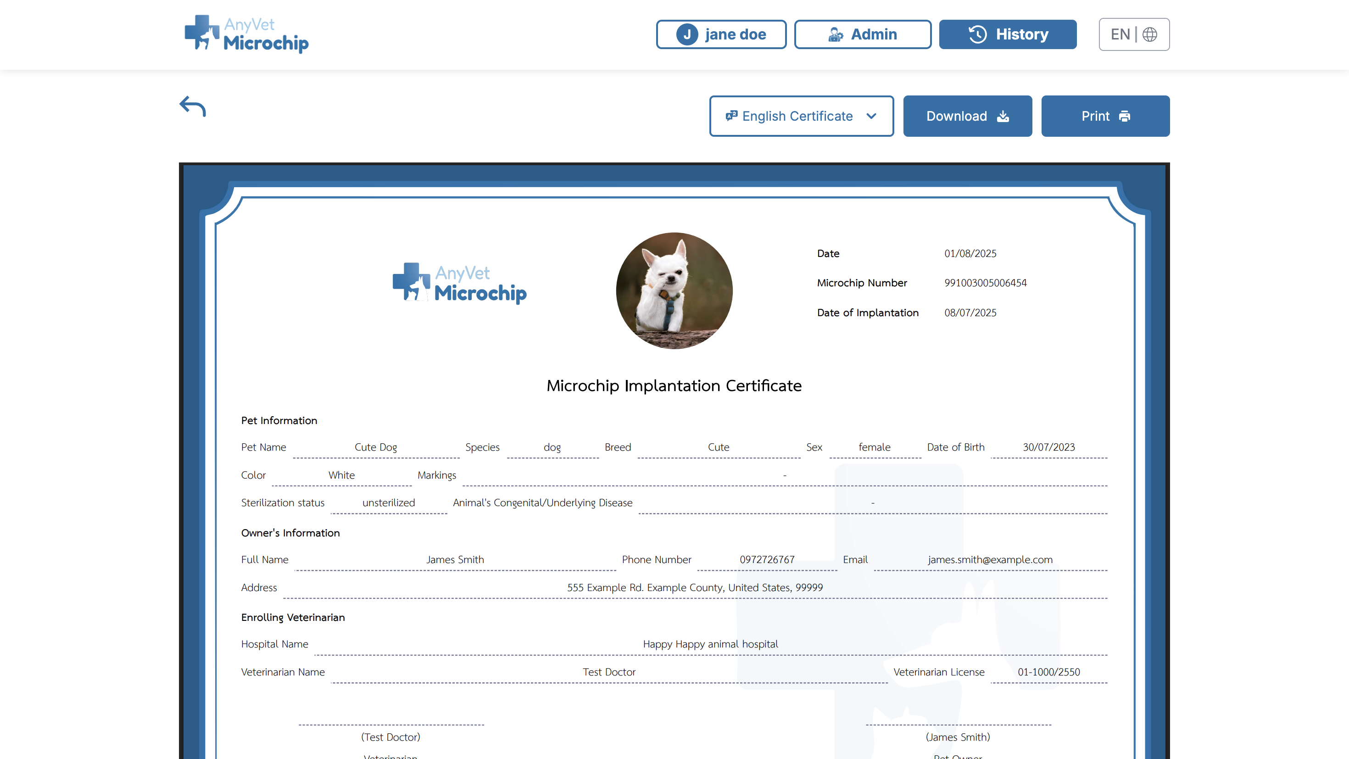Viewport: 1349px width, 759px height.
Task: Go to the History page
Action: coord(1008,34)
